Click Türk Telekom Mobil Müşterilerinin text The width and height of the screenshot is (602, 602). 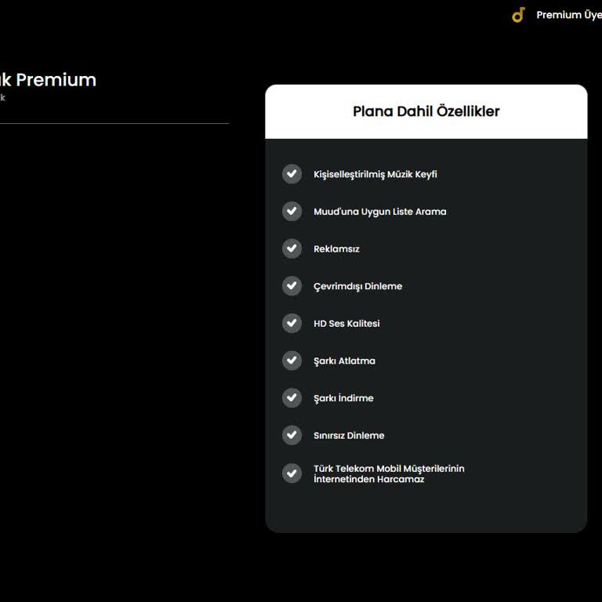[x=389, y=469]
